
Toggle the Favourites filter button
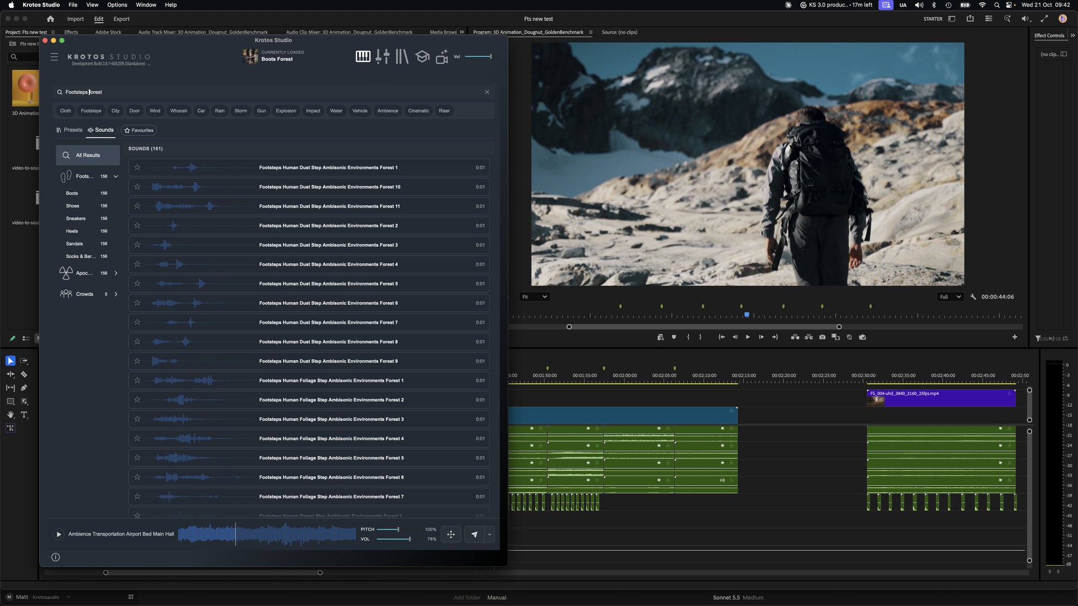[139, 130]
